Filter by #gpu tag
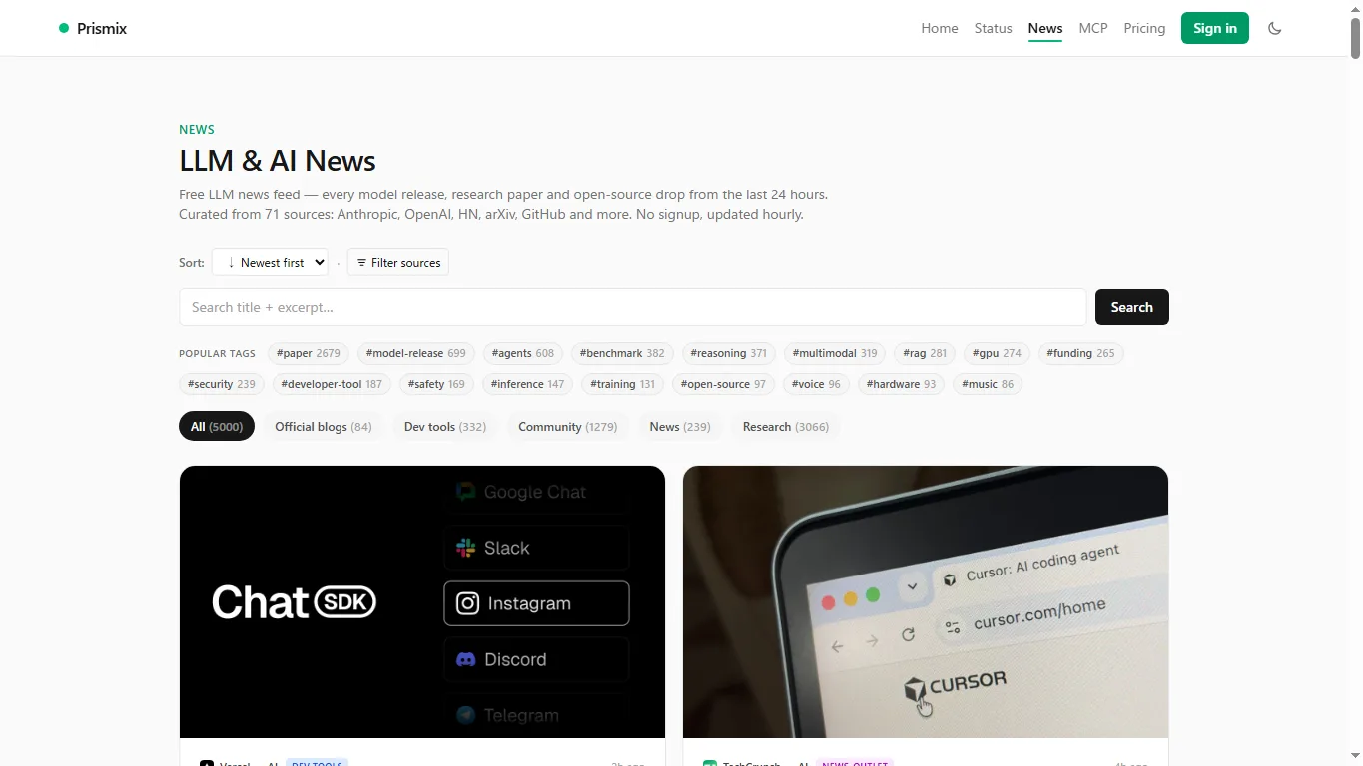 click(999, 353)
